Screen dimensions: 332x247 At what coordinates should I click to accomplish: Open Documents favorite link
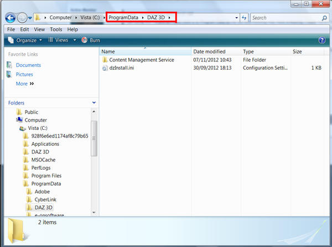28,65
